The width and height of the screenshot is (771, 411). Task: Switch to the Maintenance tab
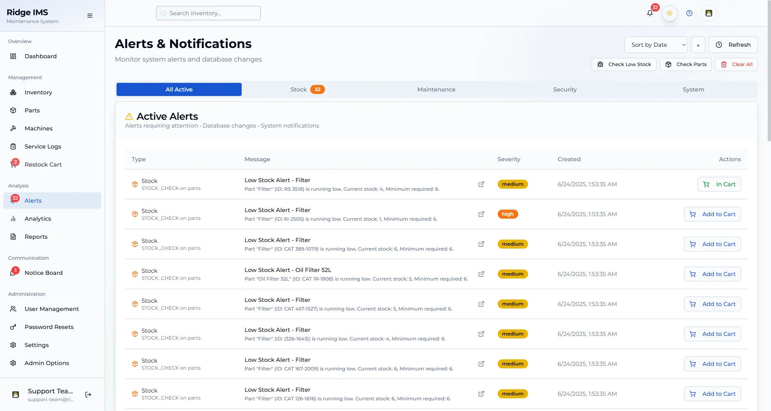pos(436,89)
